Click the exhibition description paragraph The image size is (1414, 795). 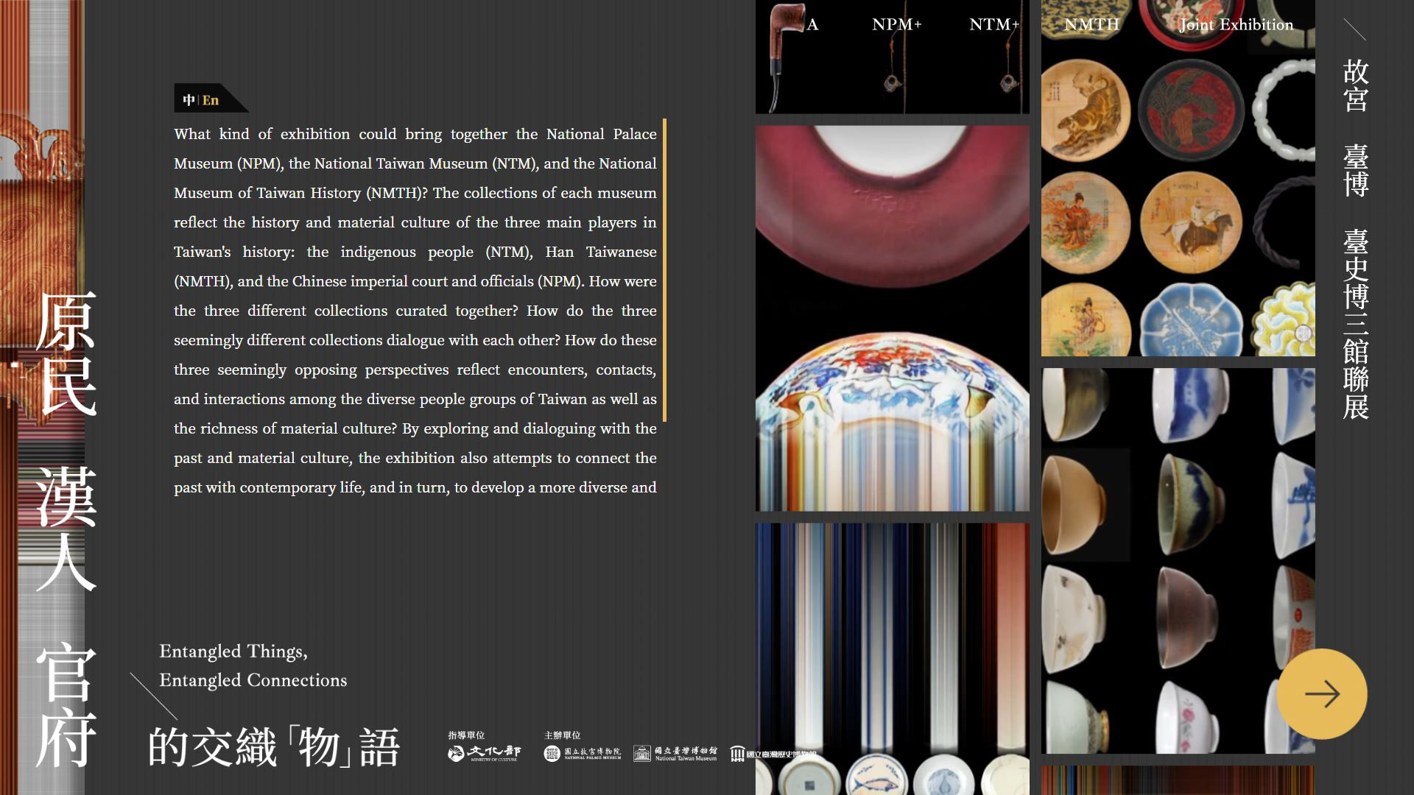[x=415, y=311]
